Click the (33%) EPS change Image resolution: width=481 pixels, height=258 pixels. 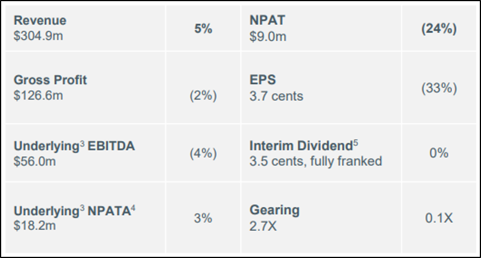pos(439,88)
